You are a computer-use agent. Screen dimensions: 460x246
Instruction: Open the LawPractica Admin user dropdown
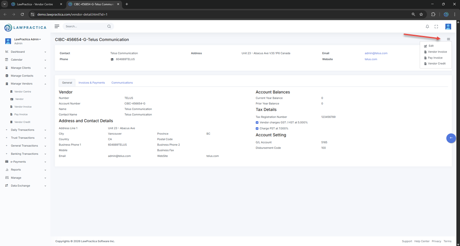click(28, 39)
